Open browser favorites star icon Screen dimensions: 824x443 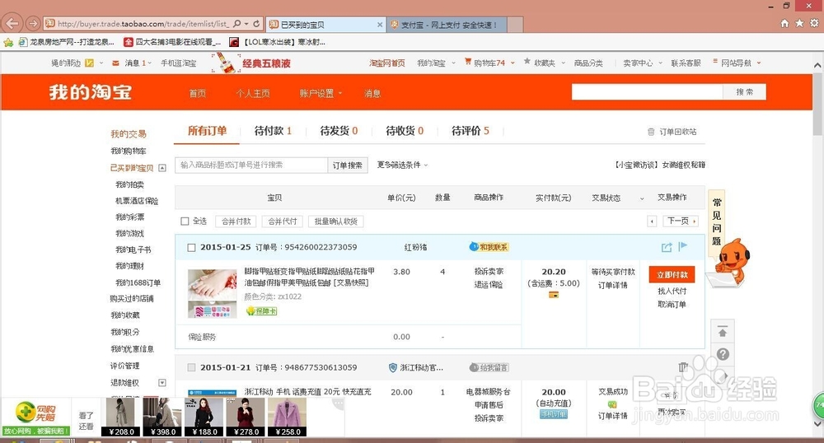click(x=799, y=24)
